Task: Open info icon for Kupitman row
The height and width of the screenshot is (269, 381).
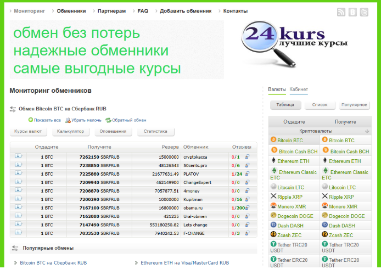Action: coord(18,199)
